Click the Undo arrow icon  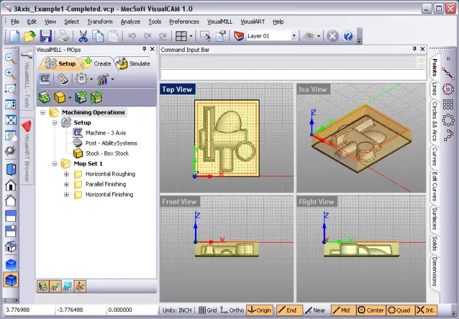click(132, 37)
